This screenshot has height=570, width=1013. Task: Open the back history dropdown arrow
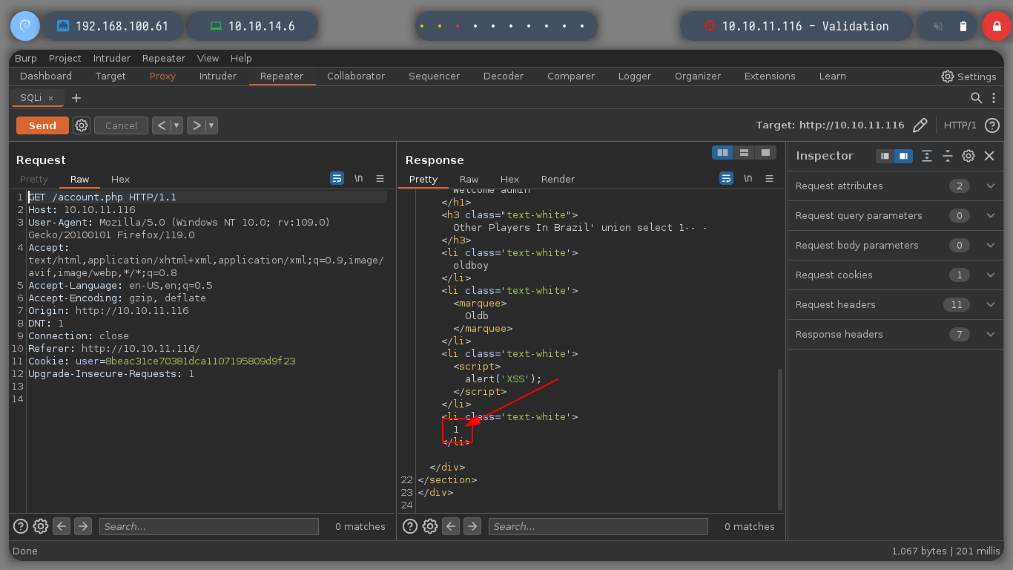pyautogui.click(x=176, y=125)
